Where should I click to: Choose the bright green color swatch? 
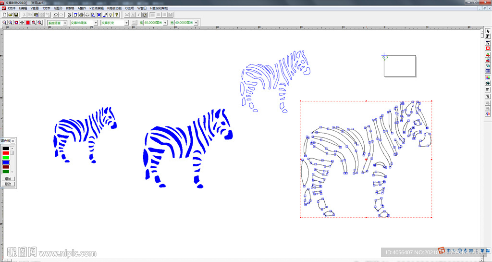[x=6, y=158]
